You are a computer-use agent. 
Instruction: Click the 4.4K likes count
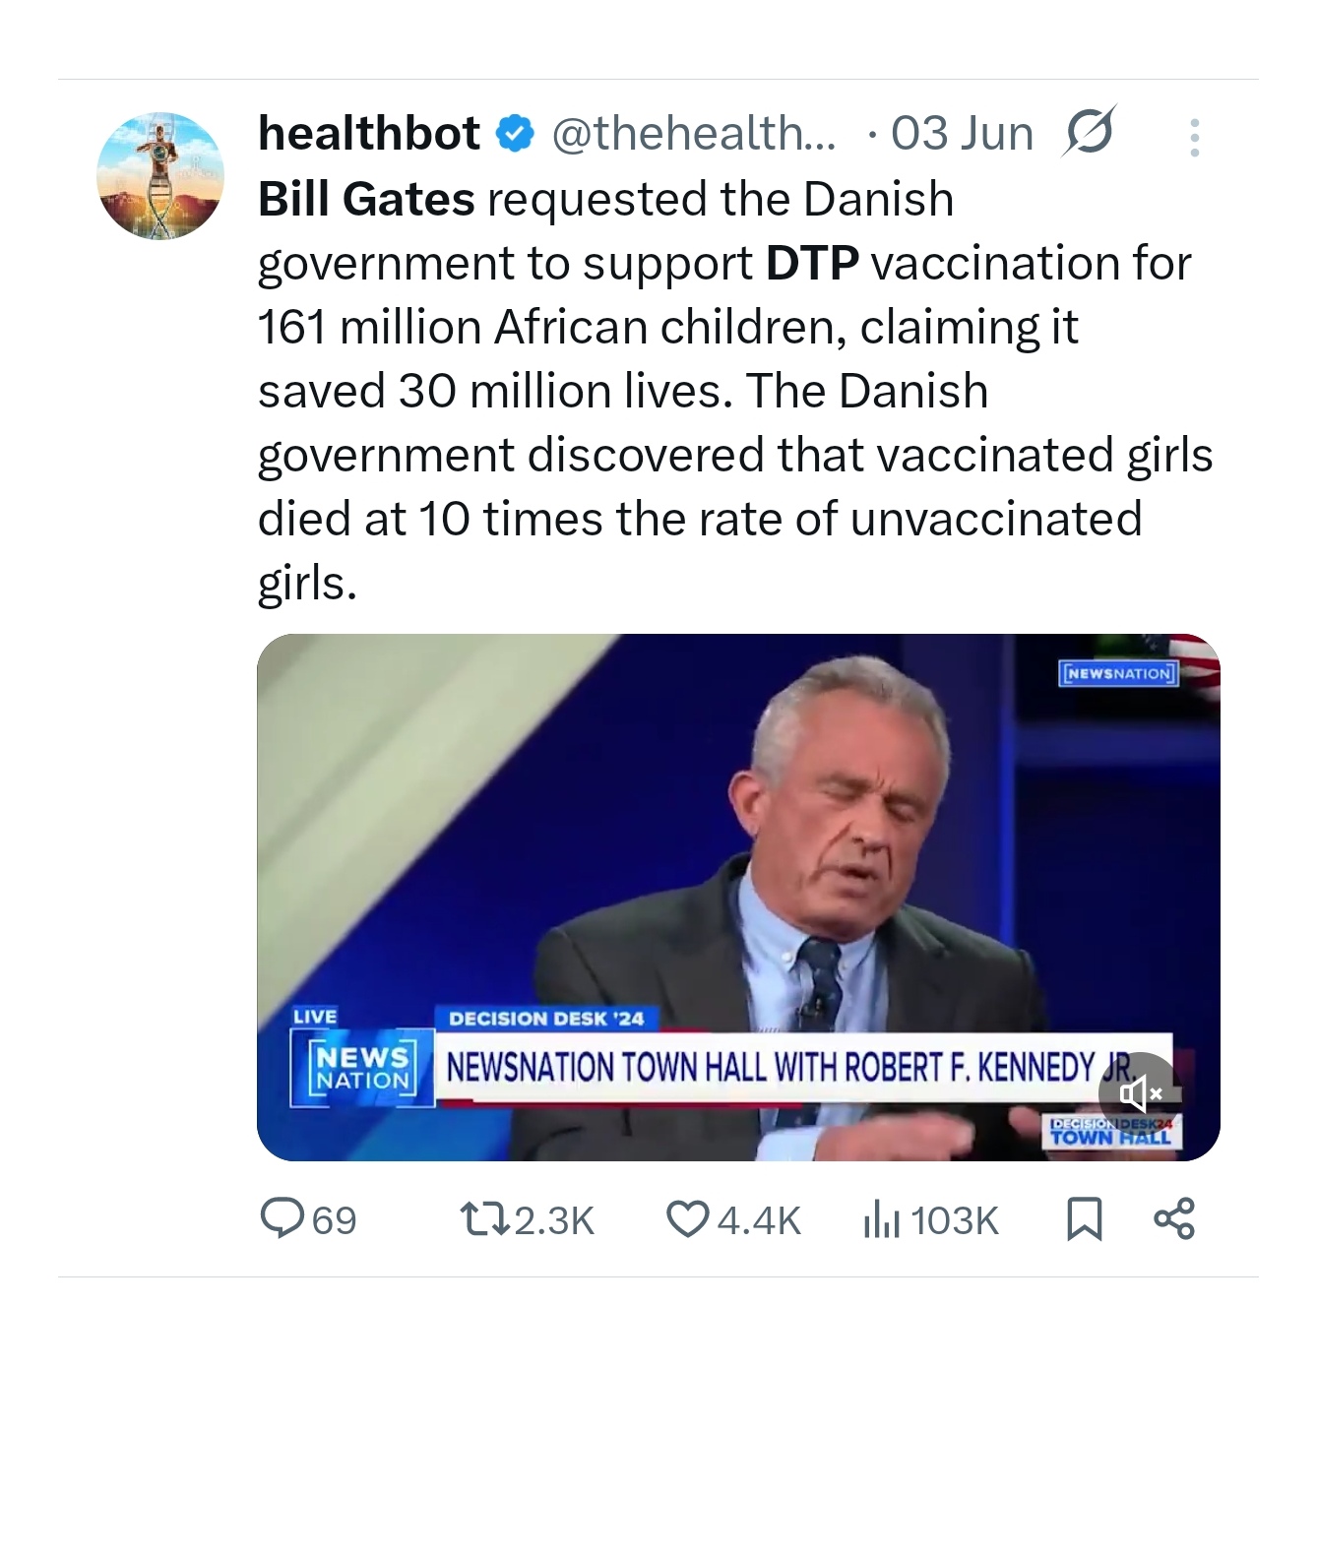click(x=759, y=1220)
